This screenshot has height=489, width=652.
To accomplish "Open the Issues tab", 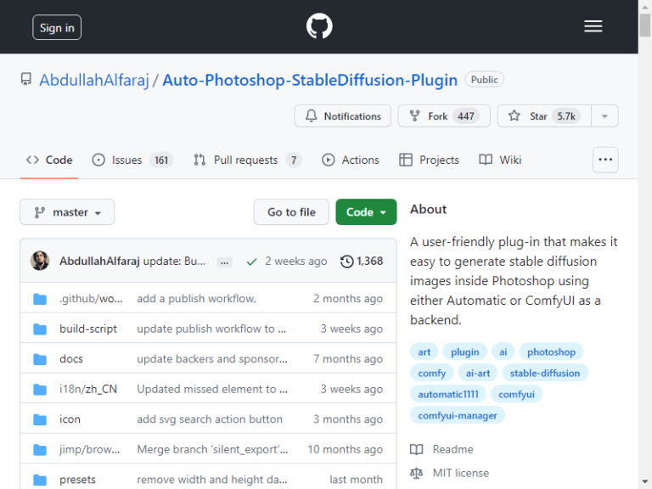I will [x=132, y=160].
